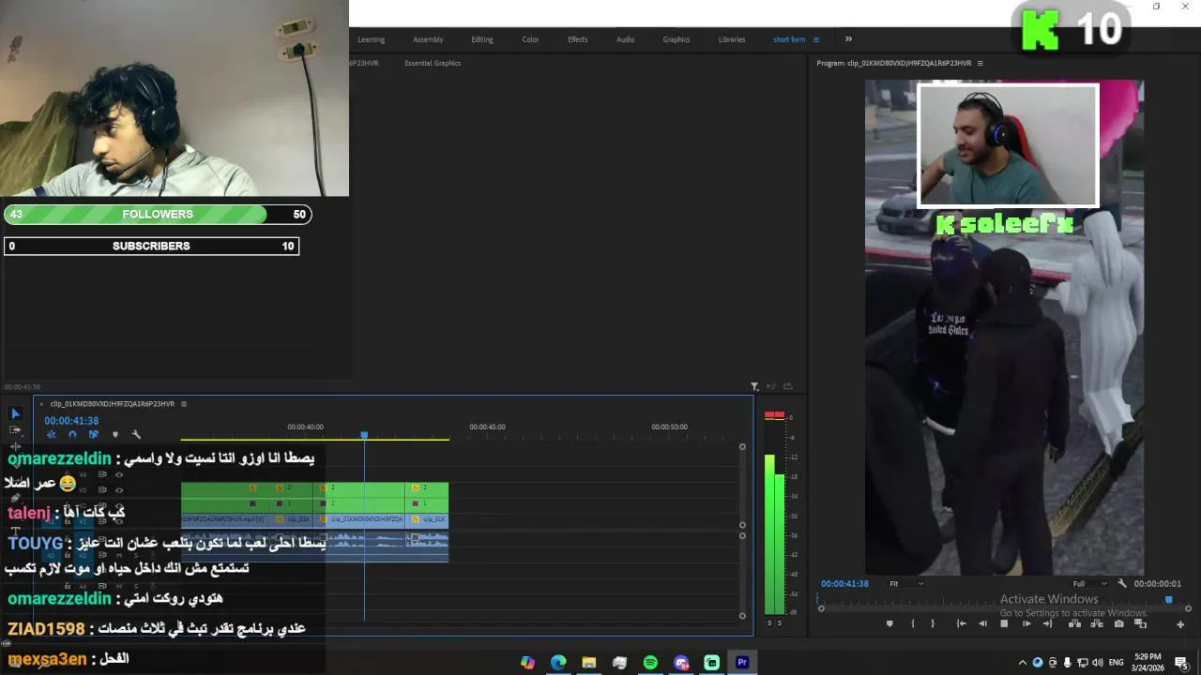The image size is (1201, 675).
Task: Switch to the Learning workspace
Action: tap(371, 39)
